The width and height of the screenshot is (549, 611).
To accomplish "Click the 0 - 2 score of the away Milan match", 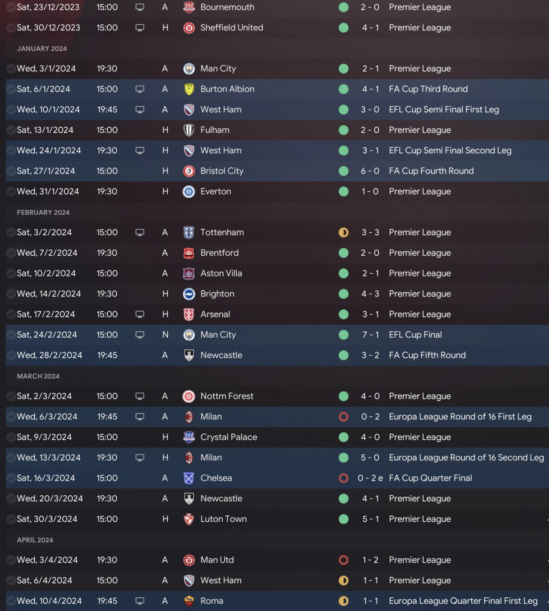I will (x=370, y=417).
